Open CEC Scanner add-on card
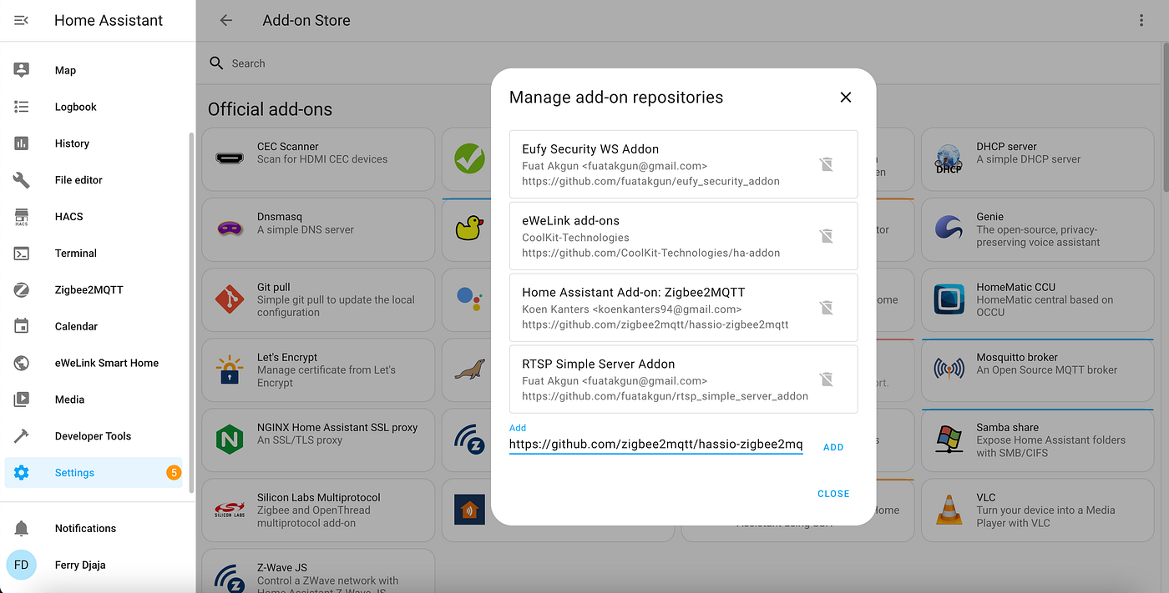Screen dimensions: 1169x593 tap(318, 159)
